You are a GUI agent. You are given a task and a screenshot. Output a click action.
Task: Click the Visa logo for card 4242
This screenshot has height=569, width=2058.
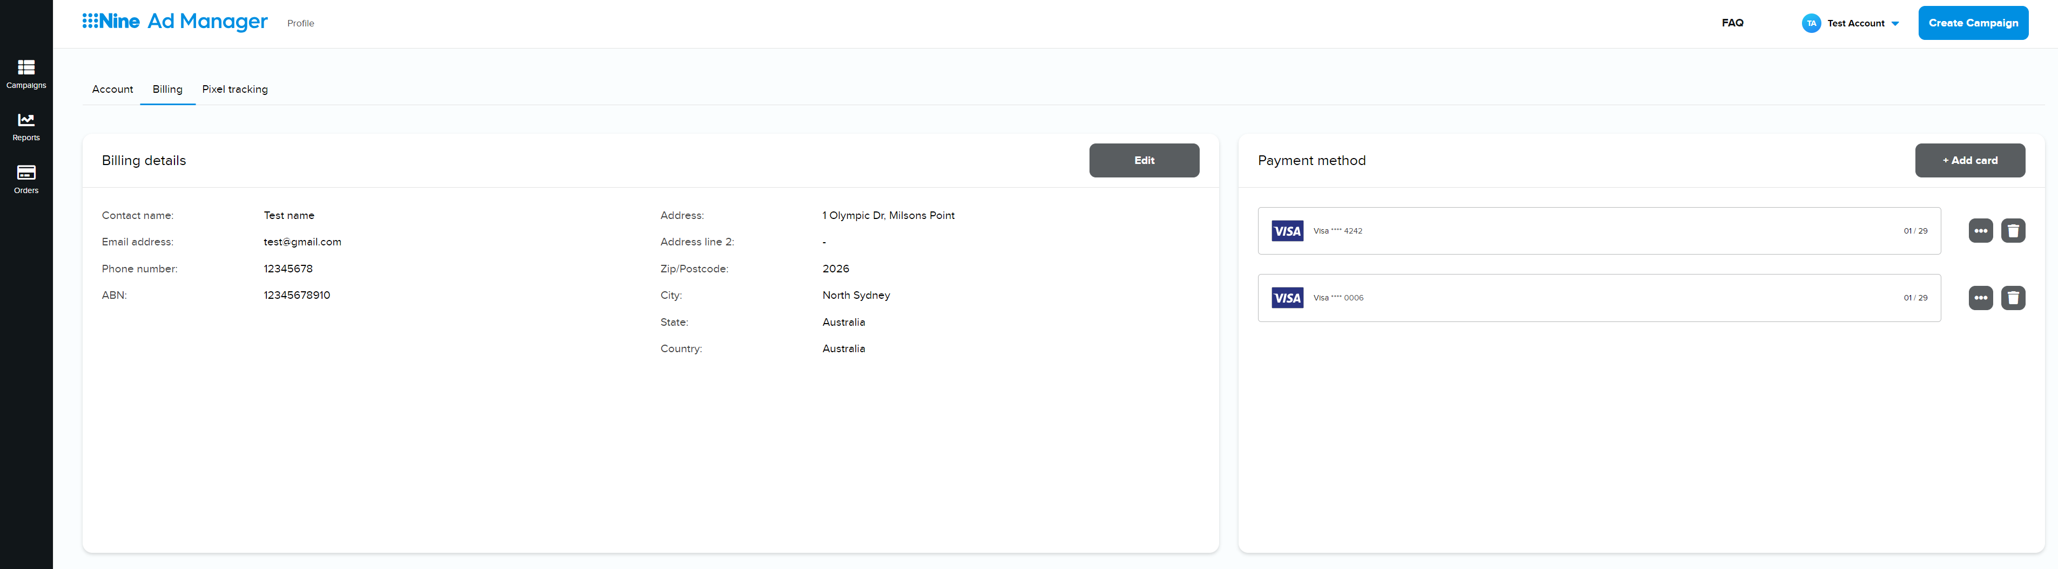pyautogui.click(x=1287, y=231)
